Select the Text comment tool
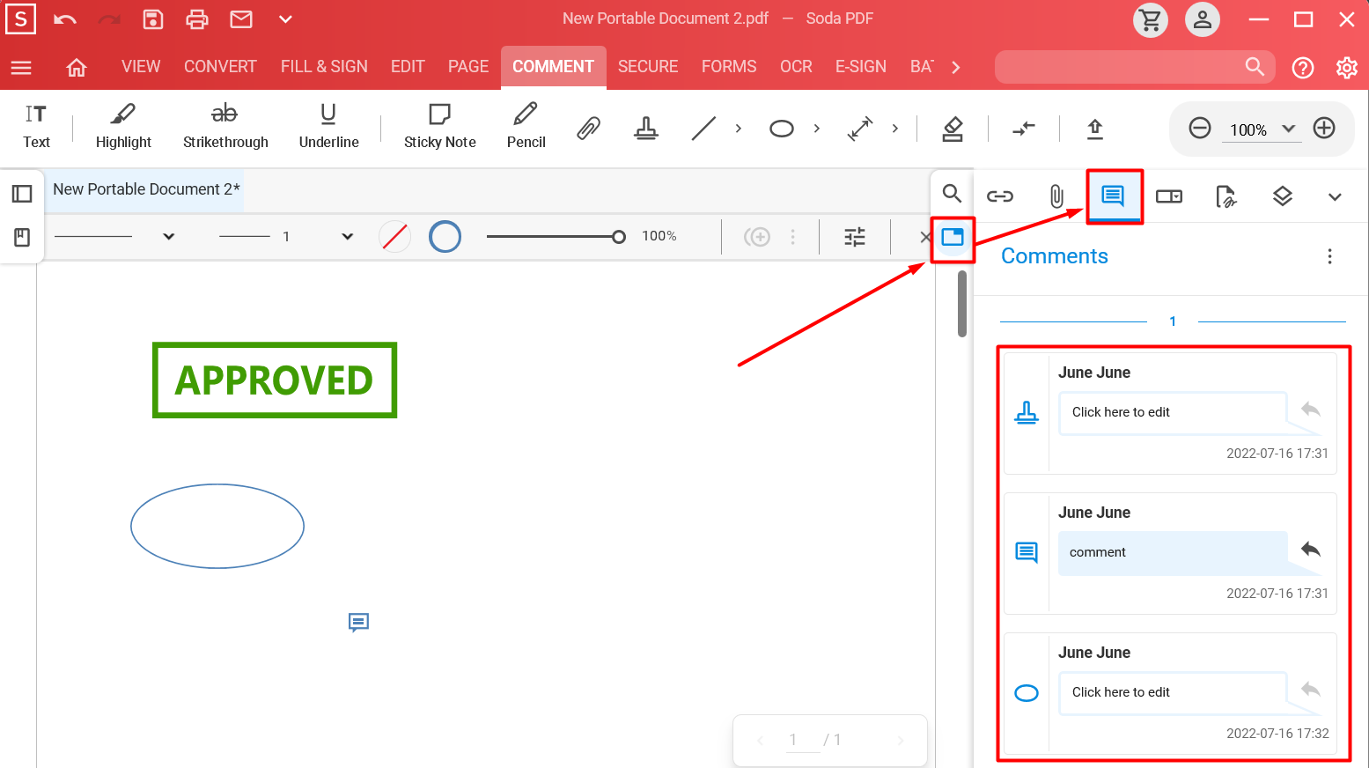Image resolution: width=1369 pixels, height=768 pixels. [x=36, y=127]
